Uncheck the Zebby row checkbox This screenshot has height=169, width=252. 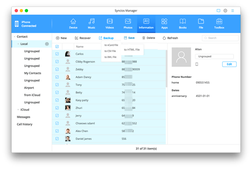click(x=57, y=69)
